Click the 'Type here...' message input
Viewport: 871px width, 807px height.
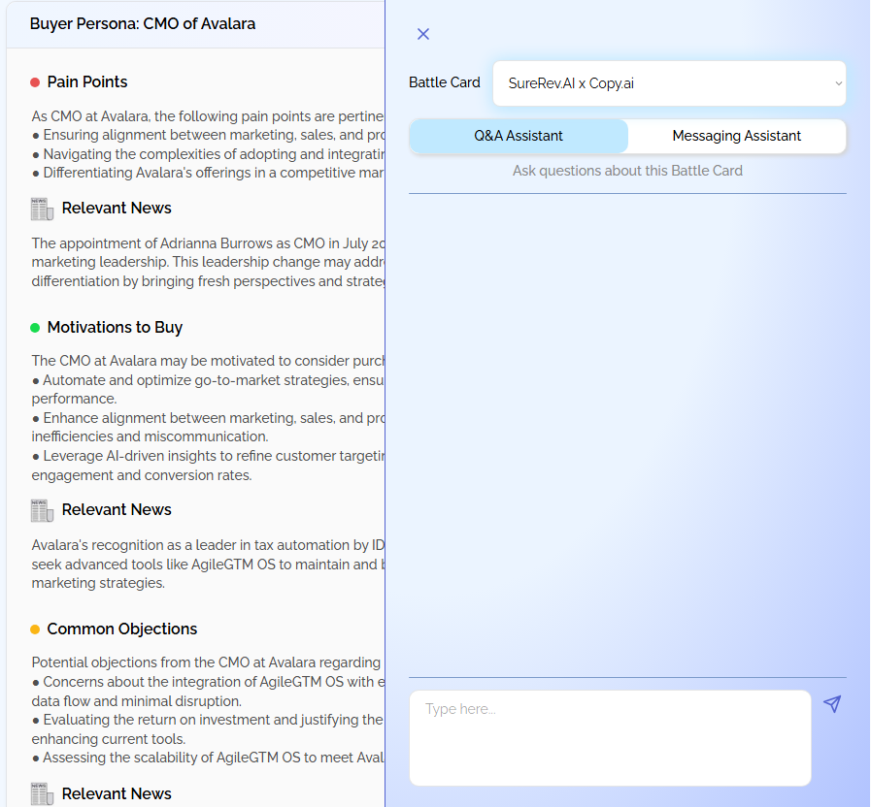click(x=610, y=737)
